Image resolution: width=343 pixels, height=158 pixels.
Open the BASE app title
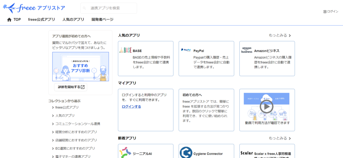pyautogui.click(x=137, y=51)
